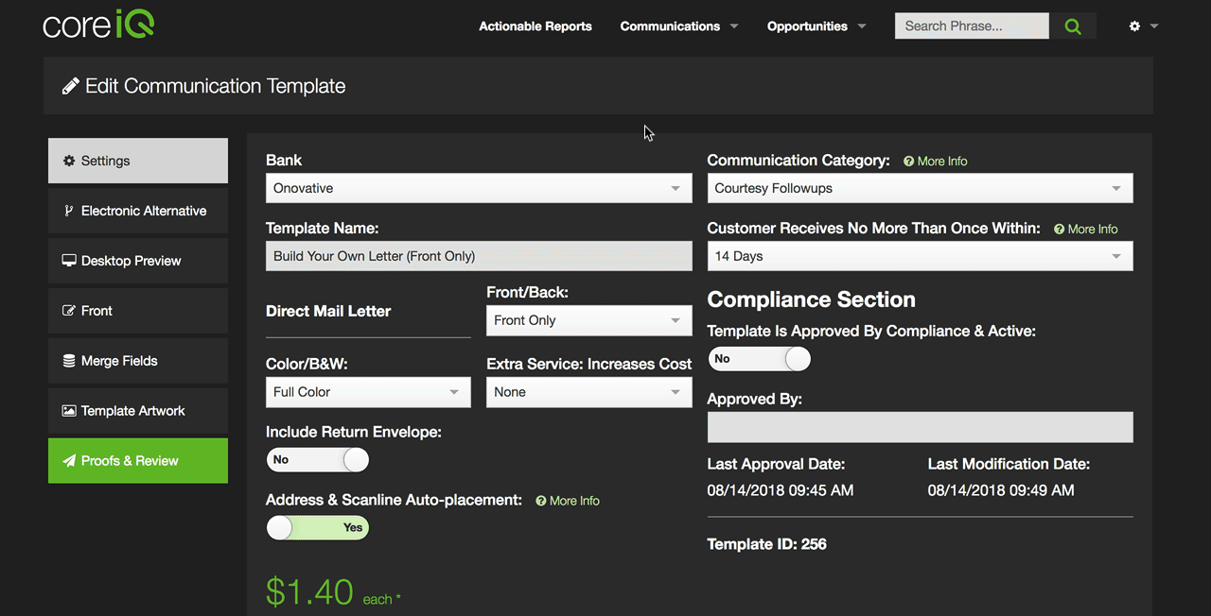The image size is (1211, 616).
Task: Click the core iQ logo
Action: pos(98,26)
